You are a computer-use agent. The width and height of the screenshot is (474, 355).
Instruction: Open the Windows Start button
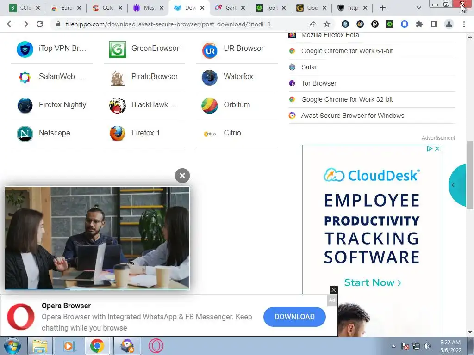click(12, 346)
